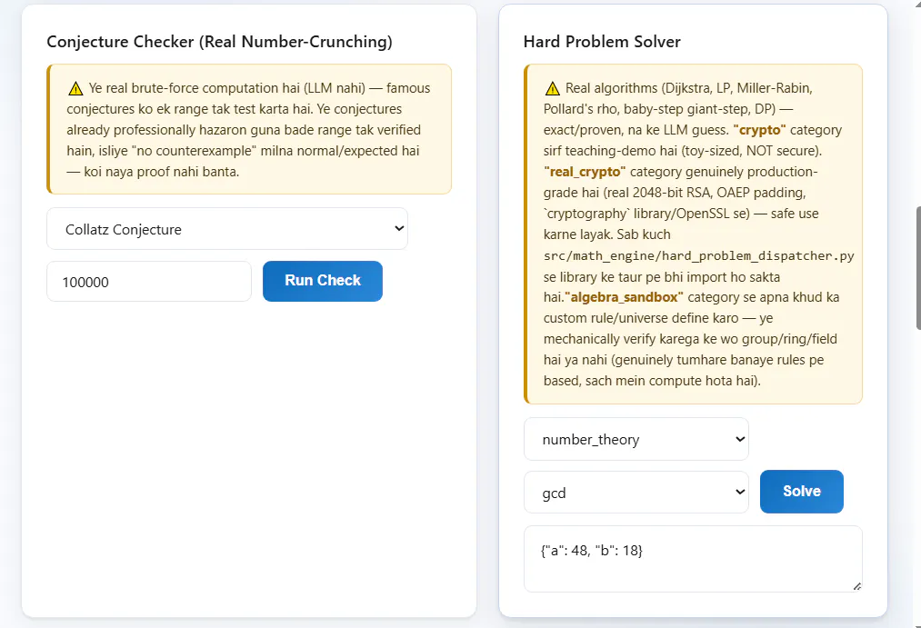
Task: Open the Collatz Conjecture dropdown
Action: point(227,229)
